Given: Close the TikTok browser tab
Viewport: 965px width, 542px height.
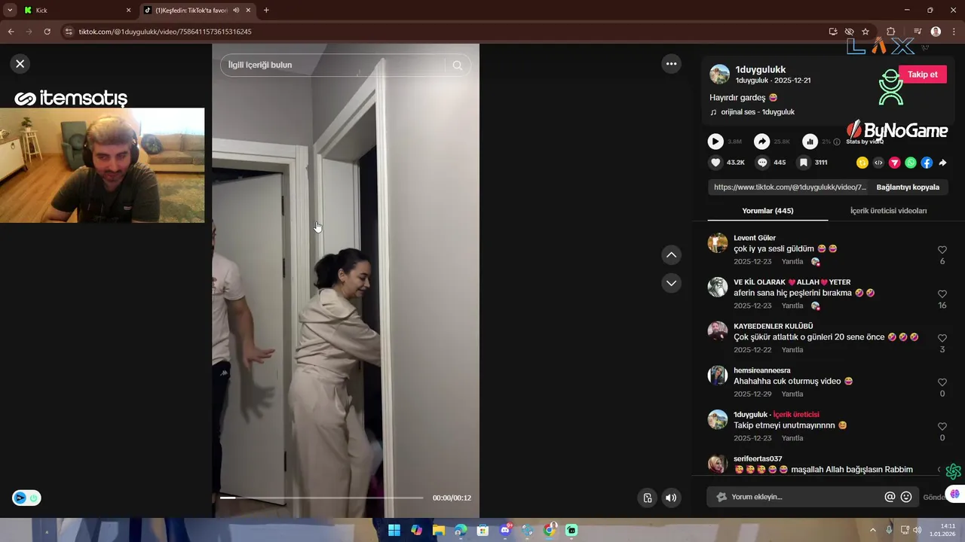Looking at the screenshot, I should point(248,11).
